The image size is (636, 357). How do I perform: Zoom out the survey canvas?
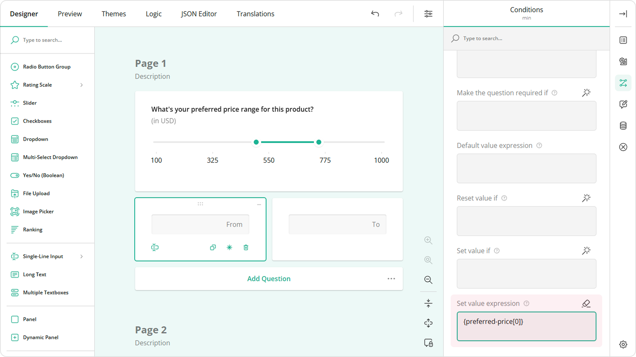pos(428,280)
